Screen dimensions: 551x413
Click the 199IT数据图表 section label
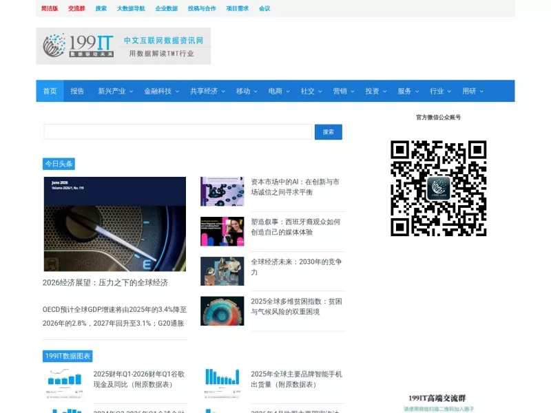coord(67,356)
